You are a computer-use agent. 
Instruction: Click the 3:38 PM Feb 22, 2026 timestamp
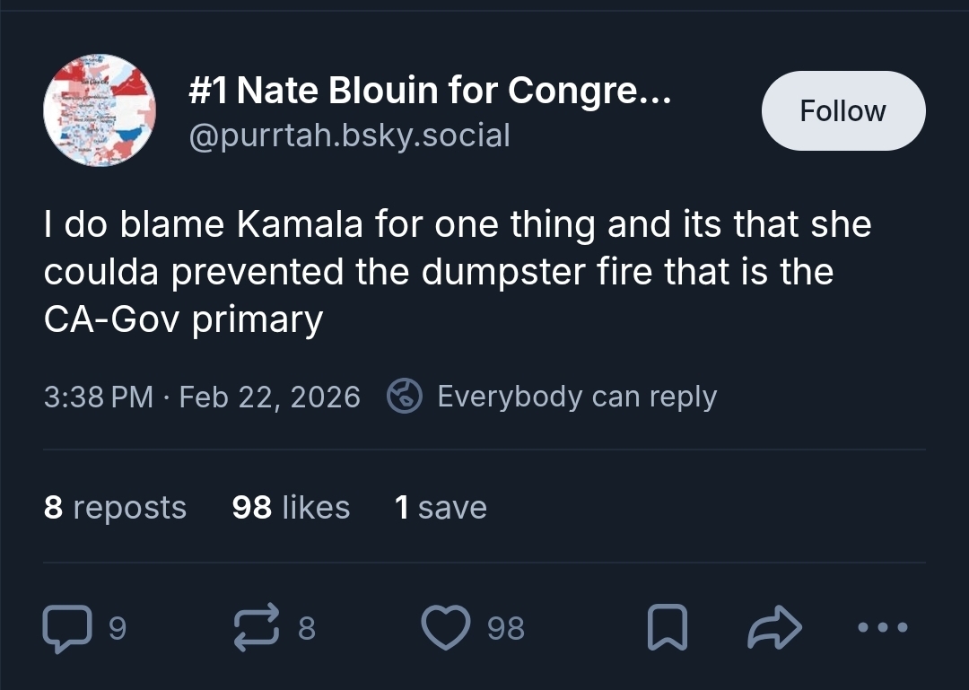coord(202,396)
